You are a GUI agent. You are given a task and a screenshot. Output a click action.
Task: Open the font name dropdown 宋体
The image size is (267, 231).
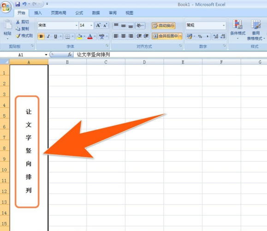(x=76, y=25)
